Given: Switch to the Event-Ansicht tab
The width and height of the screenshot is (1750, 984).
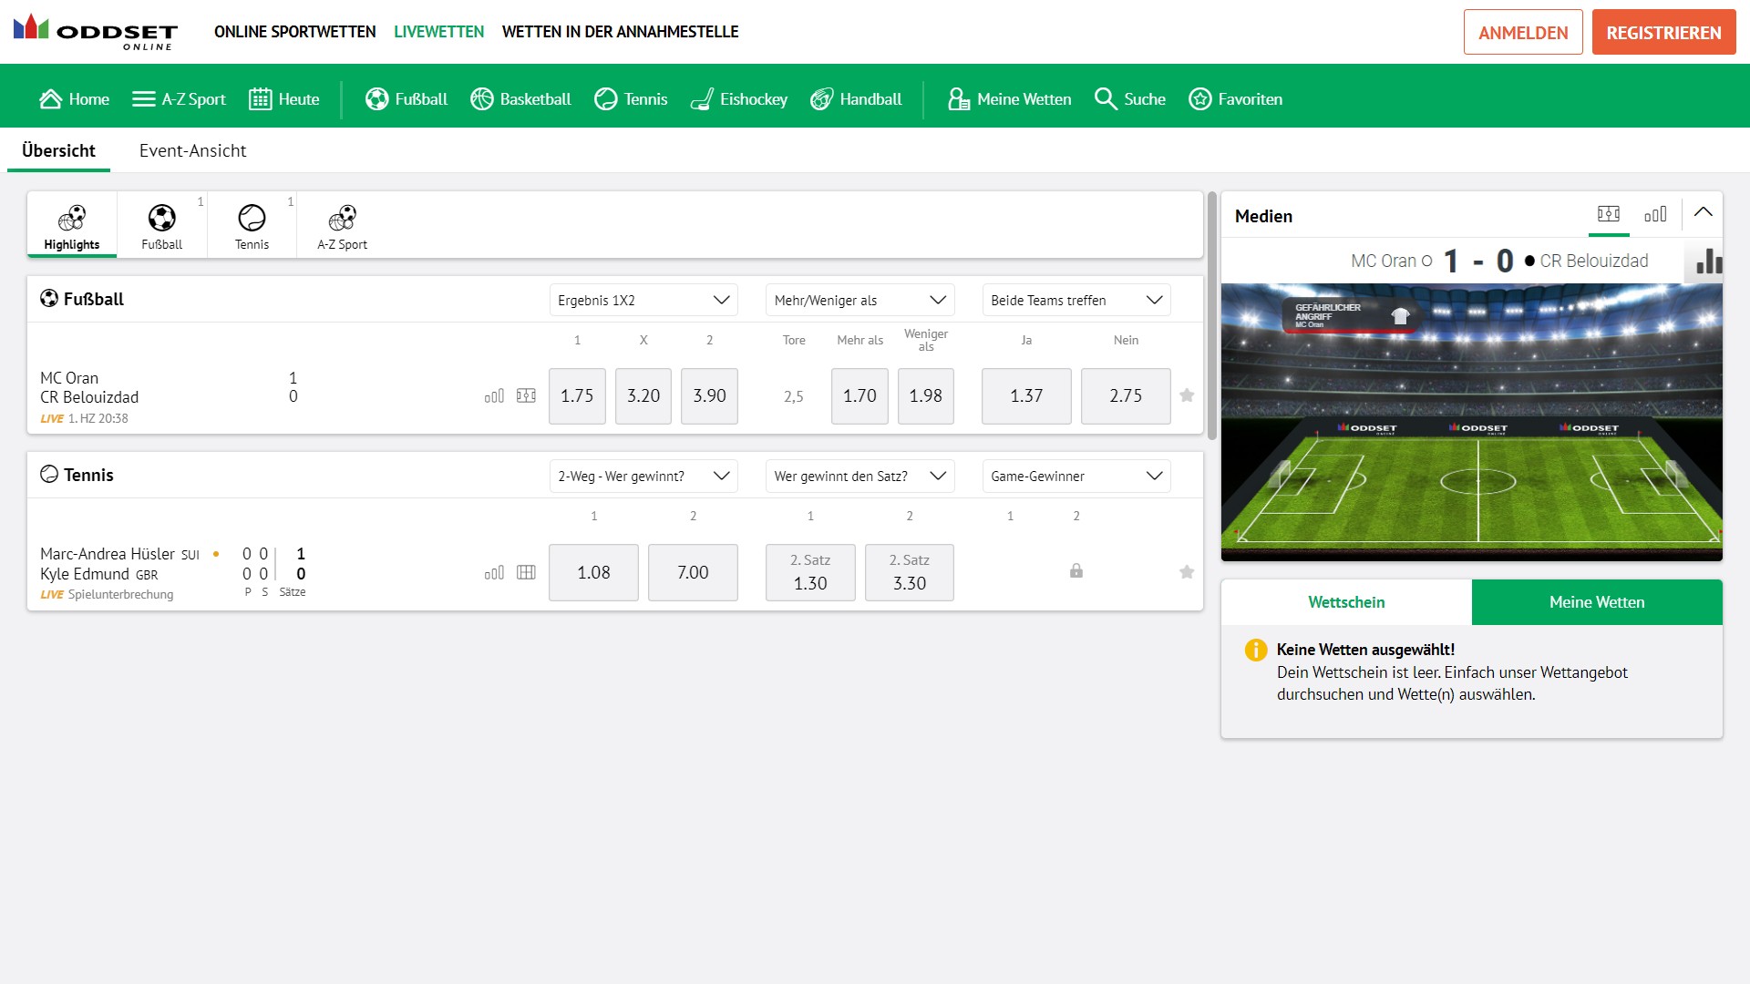Looking at the screenshot, I should (193, 150).
